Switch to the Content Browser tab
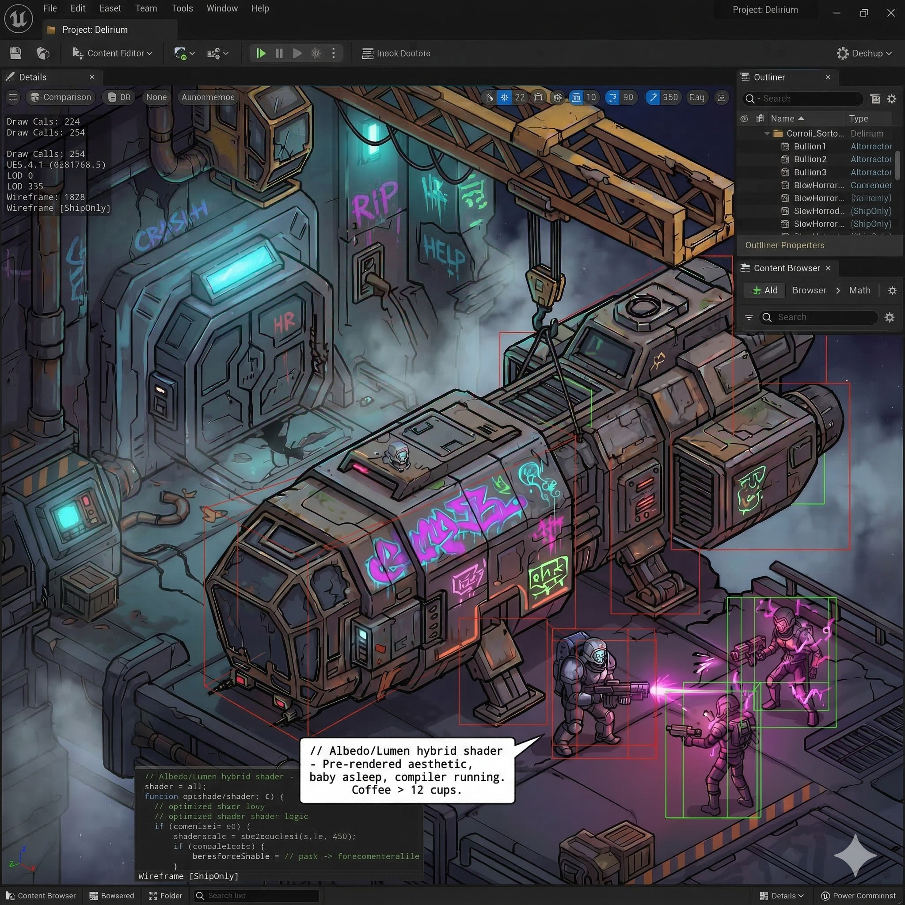 (x=787, y=268)
